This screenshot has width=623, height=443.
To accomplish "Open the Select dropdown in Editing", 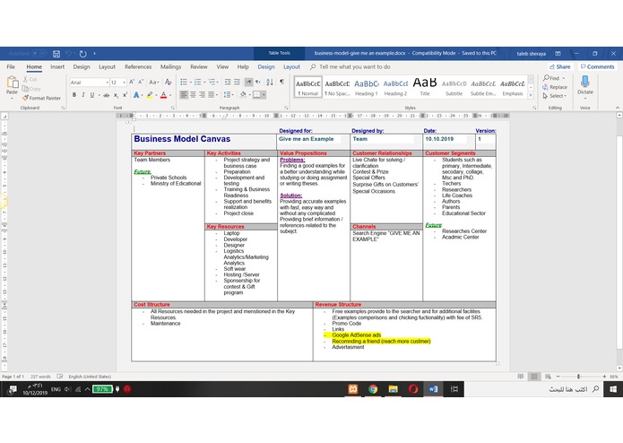I will 555,96.
